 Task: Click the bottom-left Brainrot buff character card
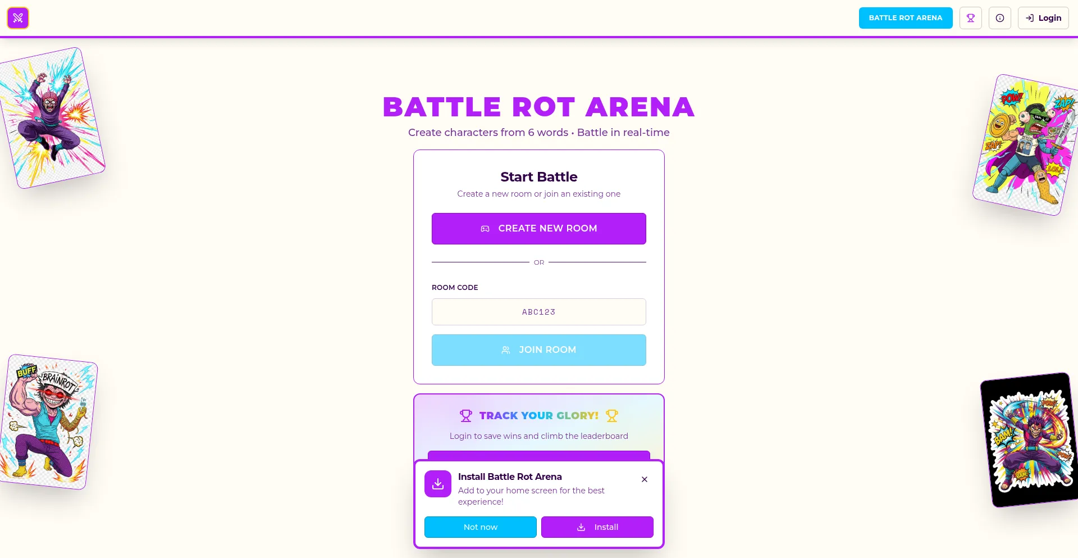(48, 421)
